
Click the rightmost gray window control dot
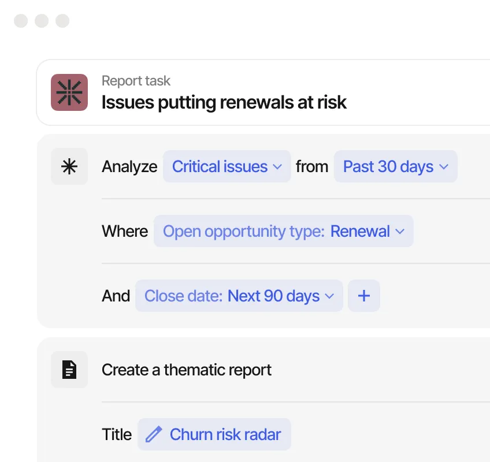(62, 21)
